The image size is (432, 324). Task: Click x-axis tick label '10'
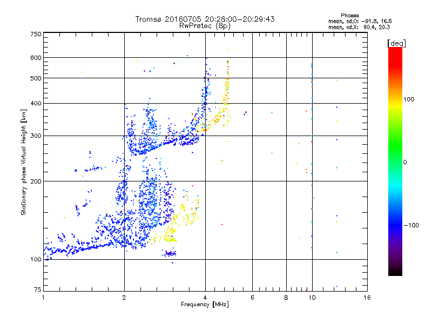pyautogui.click(x=312, y=298)
